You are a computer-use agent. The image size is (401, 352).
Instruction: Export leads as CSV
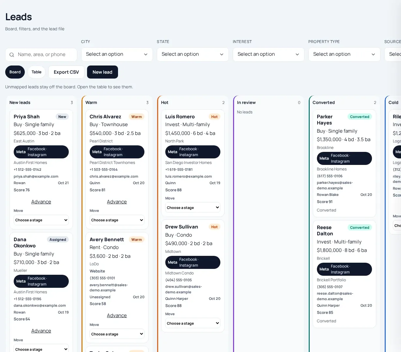coord(66,72)
